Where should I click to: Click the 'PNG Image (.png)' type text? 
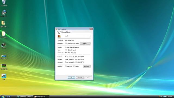click(x=70, y=41)
